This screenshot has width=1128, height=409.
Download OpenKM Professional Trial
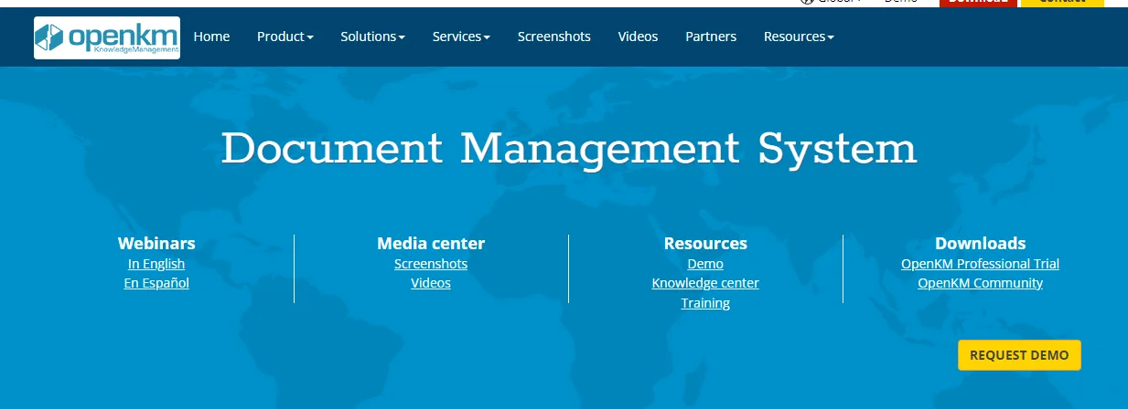coord(980,264)
